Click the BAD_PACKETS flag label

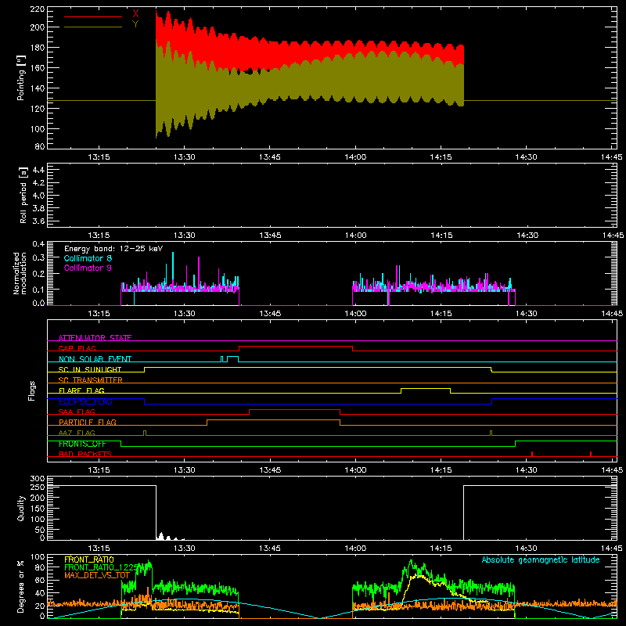[85, 454]
